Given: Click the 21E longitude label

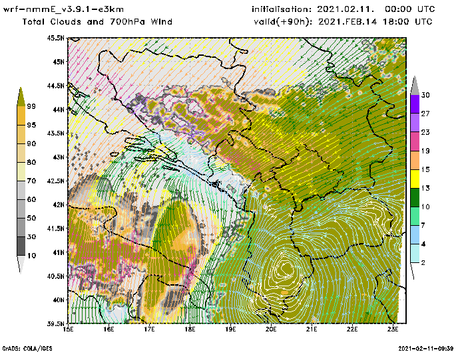Looking at the screenshot, I should (312, 329).
